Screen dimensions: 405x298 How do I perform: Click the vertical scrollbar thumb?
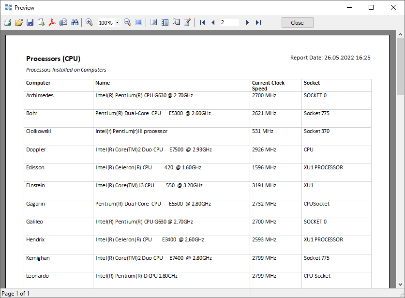pos(400,67)
